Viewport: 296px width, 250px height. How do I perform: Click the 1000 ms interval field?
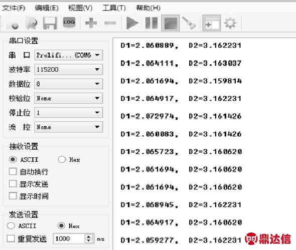coord(69,238)
